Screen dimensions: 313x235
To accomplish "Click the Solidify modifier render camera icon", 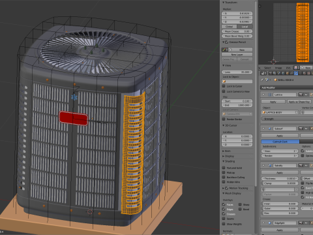I will (x=301, y=165).
